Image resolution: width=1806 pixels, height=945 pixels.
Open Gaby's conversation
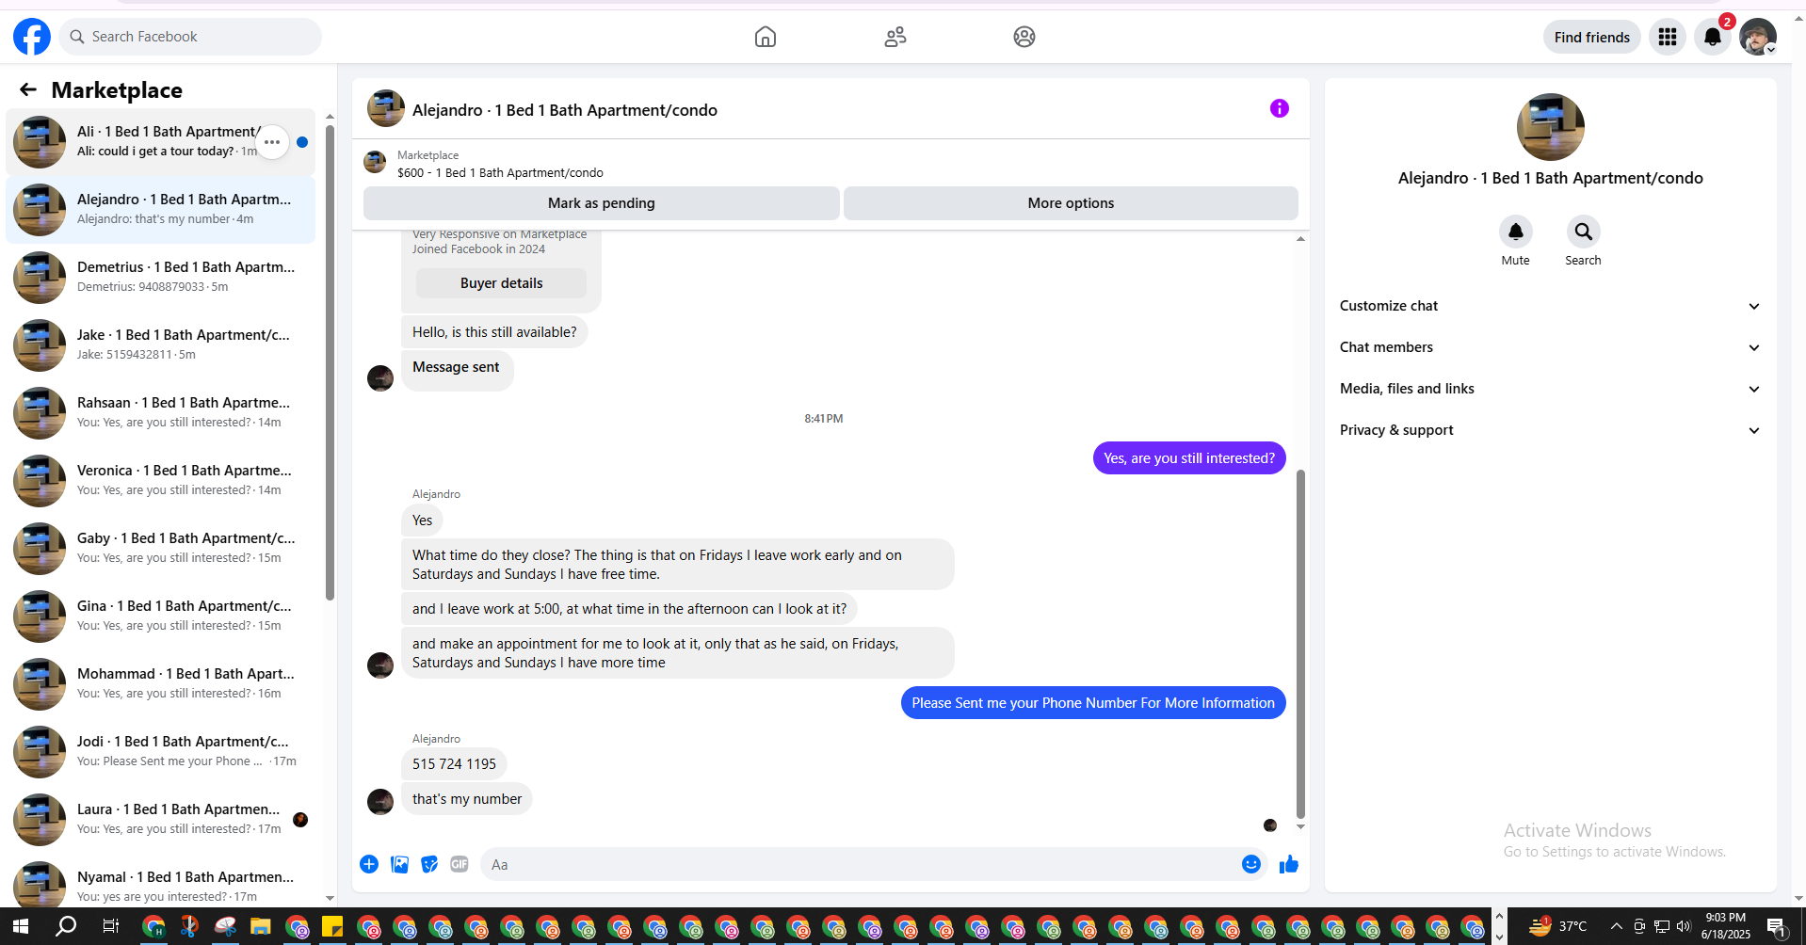coord(160,549)
